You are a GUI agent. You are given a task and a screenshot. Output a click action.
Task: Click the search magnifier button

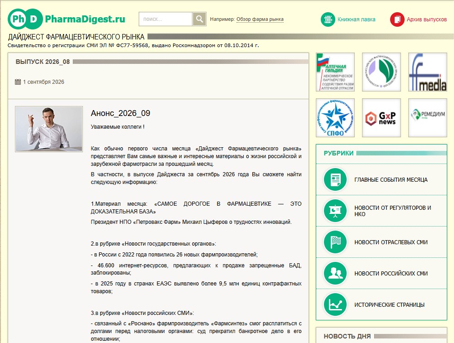coord(199,19)
